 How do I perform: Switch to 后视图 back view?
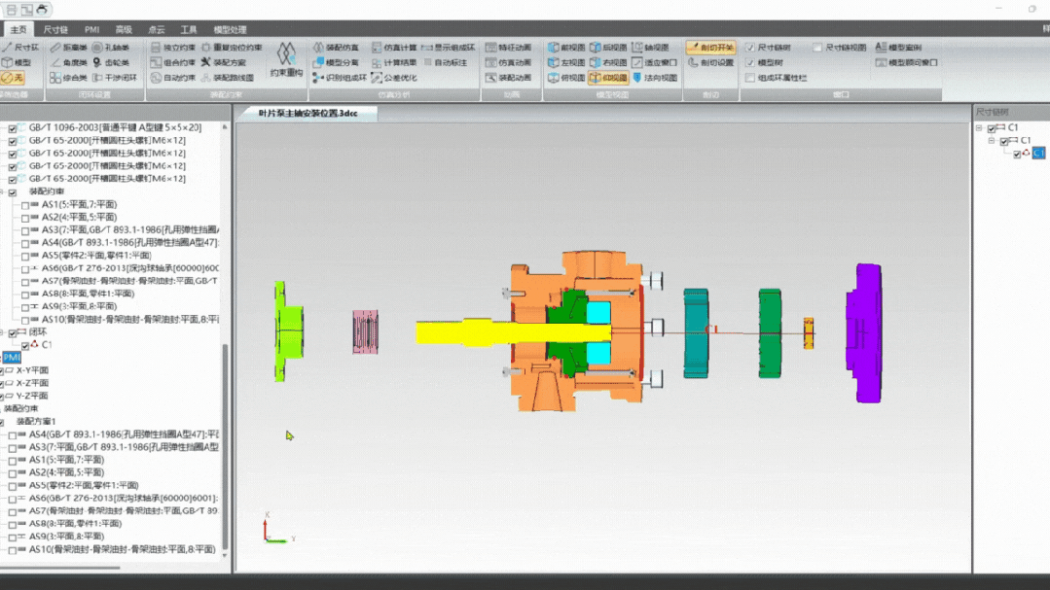(x=608, y=48)
